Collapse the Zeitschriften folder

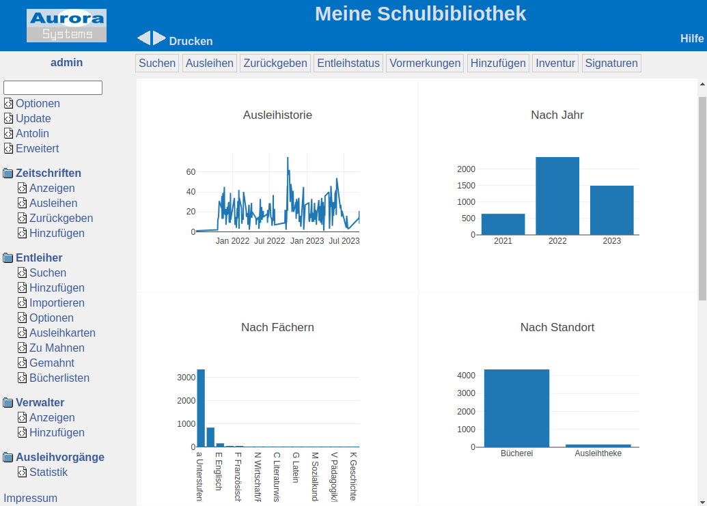click(x=8, y=173)
